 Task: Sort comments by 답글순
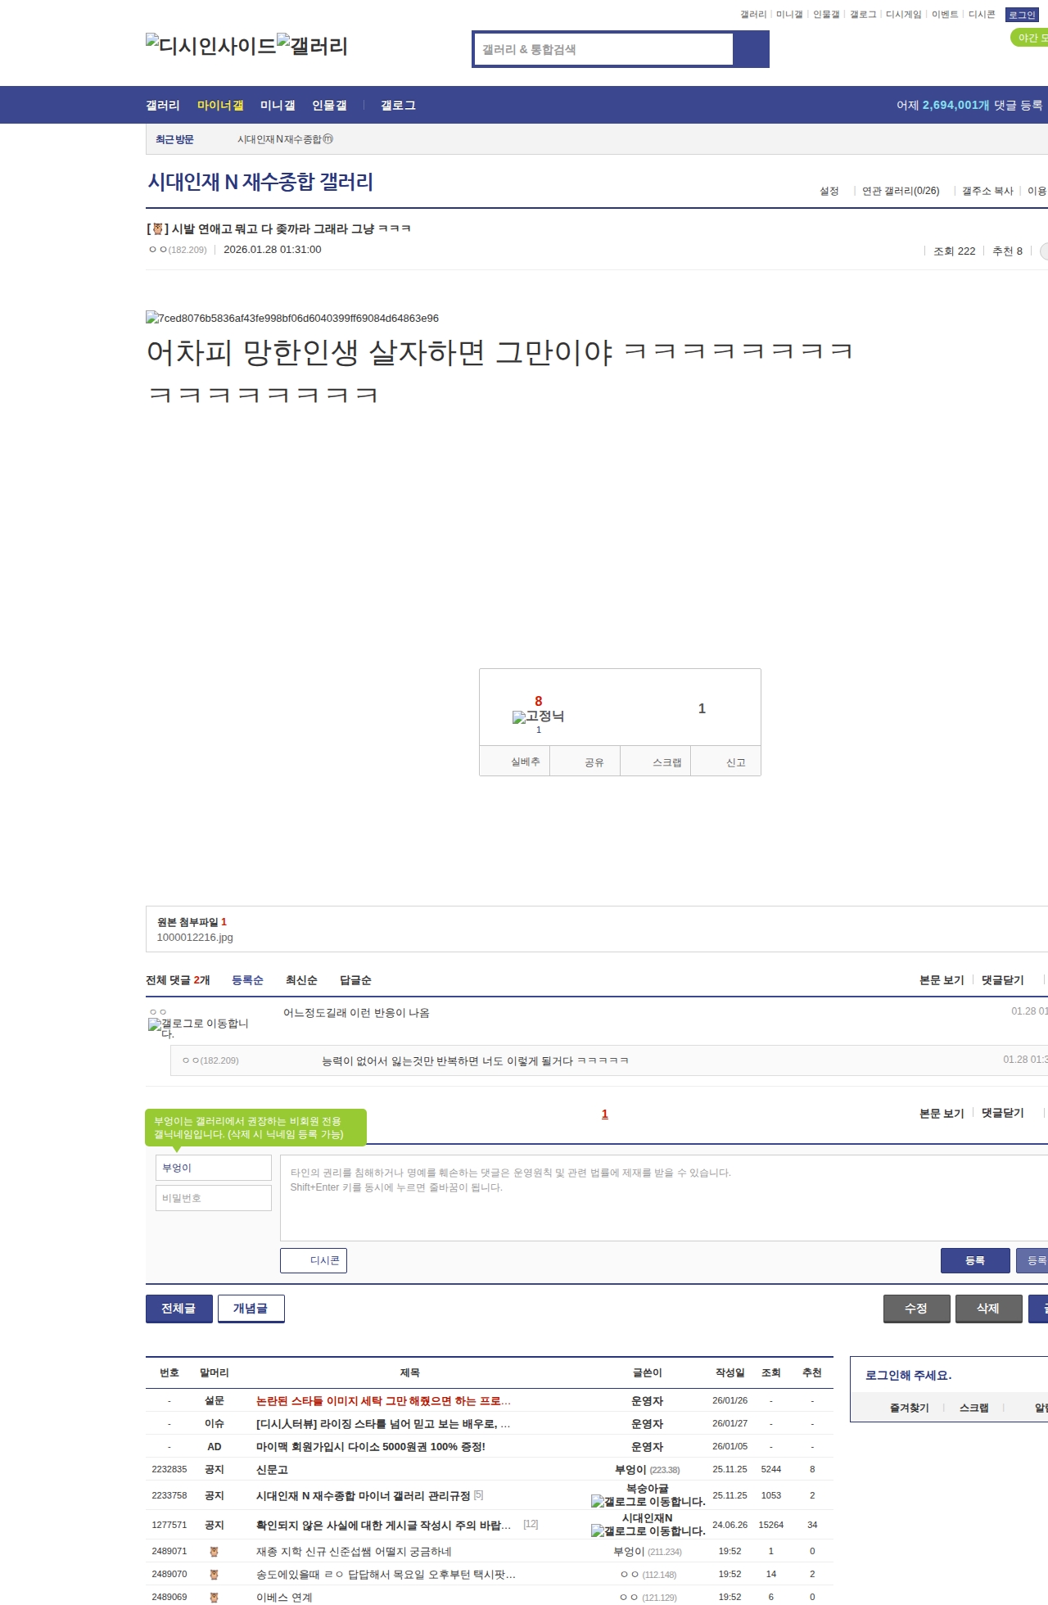[x=355, y=980]
